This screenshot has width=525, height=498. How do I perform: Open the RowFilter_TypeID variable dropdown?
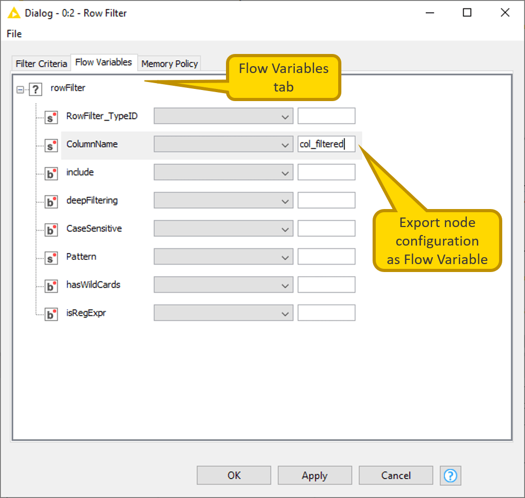(x=223, y=116)
